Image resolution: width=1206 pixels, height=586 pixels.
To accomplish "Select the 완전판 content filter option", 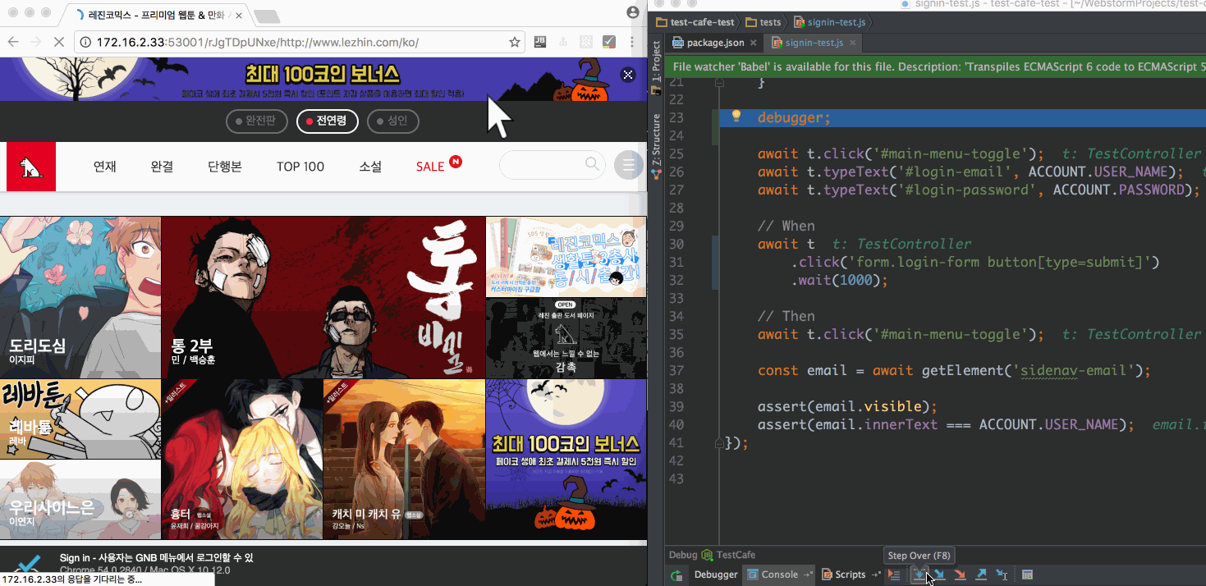I will point(256,121).
